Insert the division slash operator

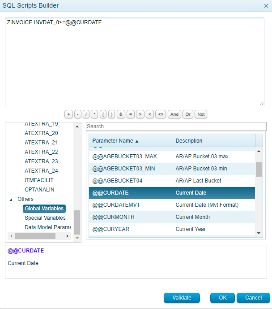pos(86,114)
